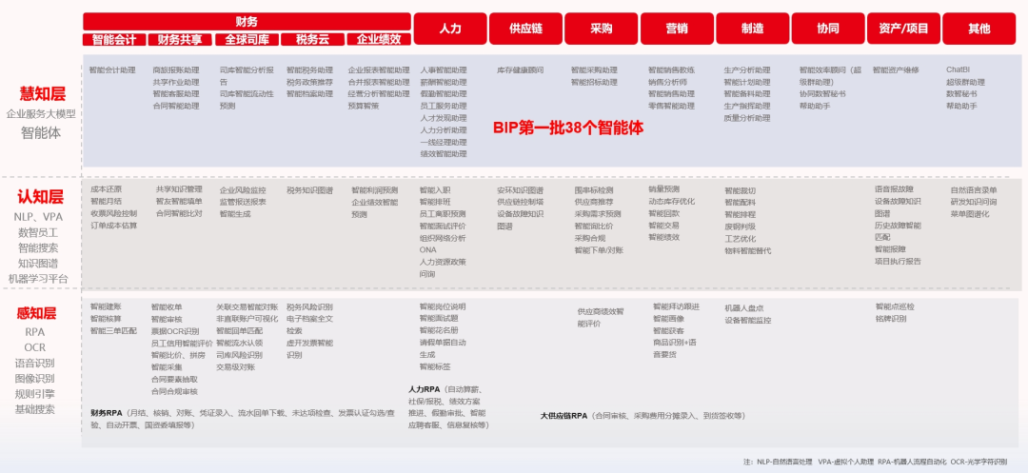
Task: Click the 库存健康顾问 entry
Action: [x=520, y=70]
